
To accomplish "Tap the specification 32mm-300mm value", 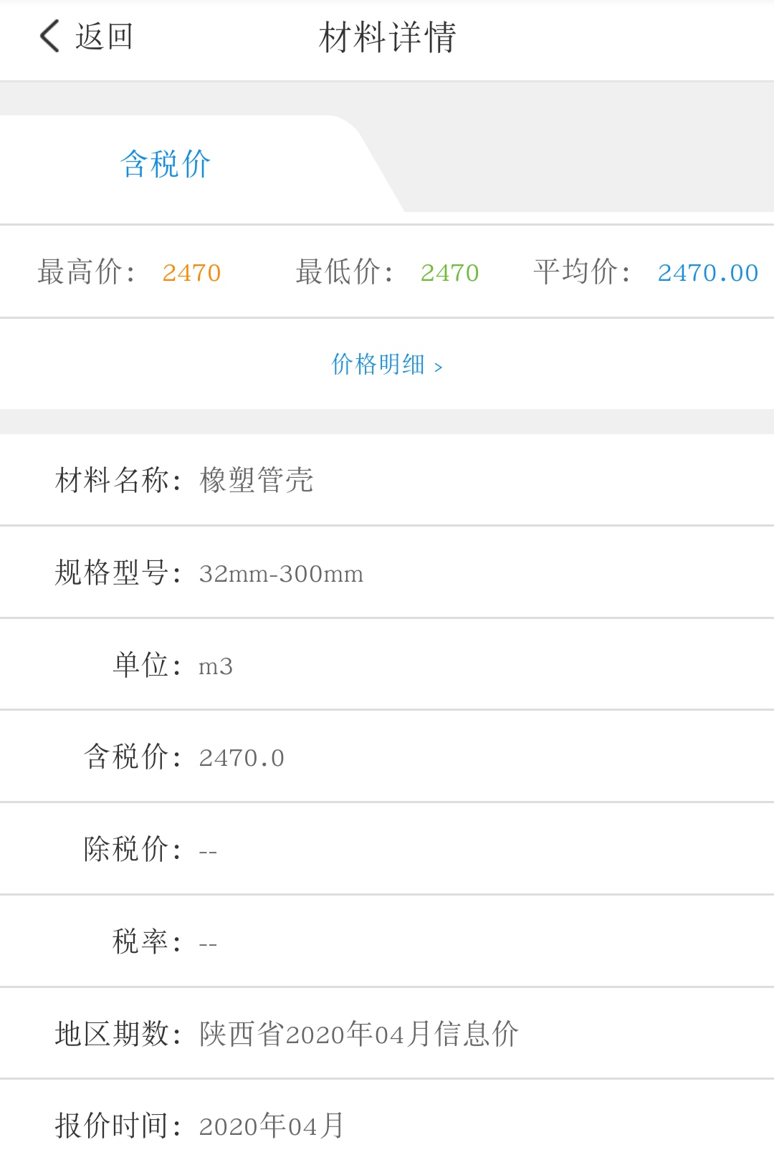I will [281, 574].
